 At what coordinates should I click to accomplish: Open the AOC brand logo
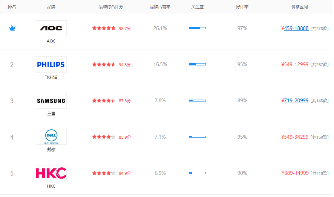tap(51, 28)
